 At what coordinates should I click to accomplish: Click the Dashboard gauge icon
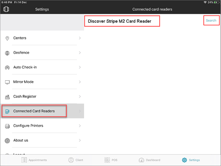(x=141, y=160)
